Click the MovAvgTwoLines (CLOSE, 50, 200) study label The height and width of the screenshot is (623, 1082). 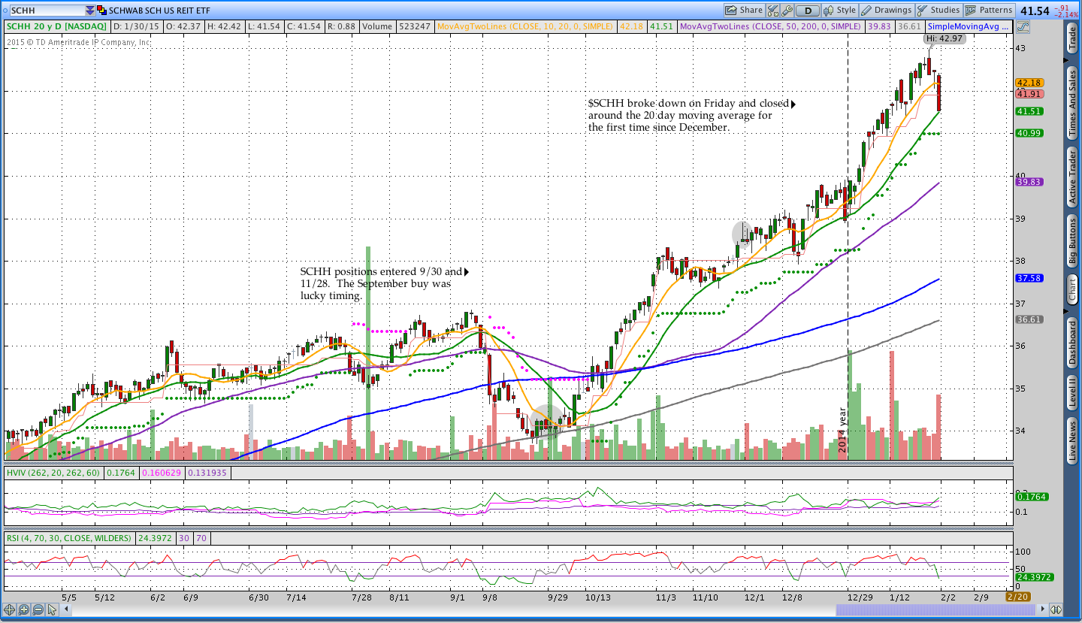click(x=769, y=26)
